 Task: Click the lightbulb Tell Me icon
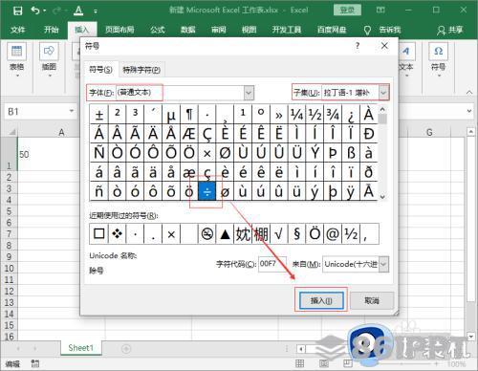pyautogui.click(x=367, y=30)
